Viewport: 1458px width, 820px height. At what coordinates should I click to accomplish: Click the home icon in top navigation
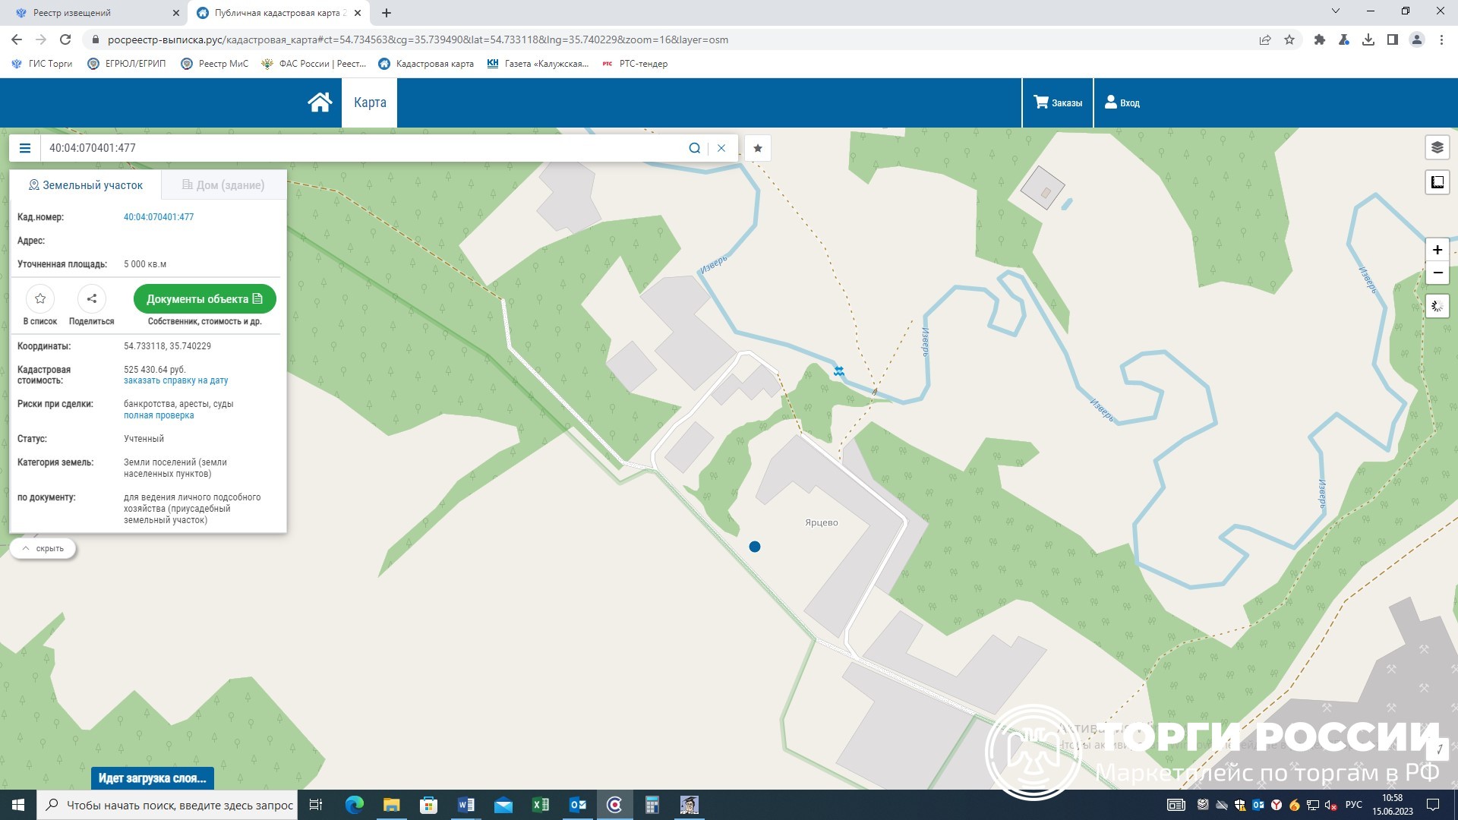pos(320,102)
